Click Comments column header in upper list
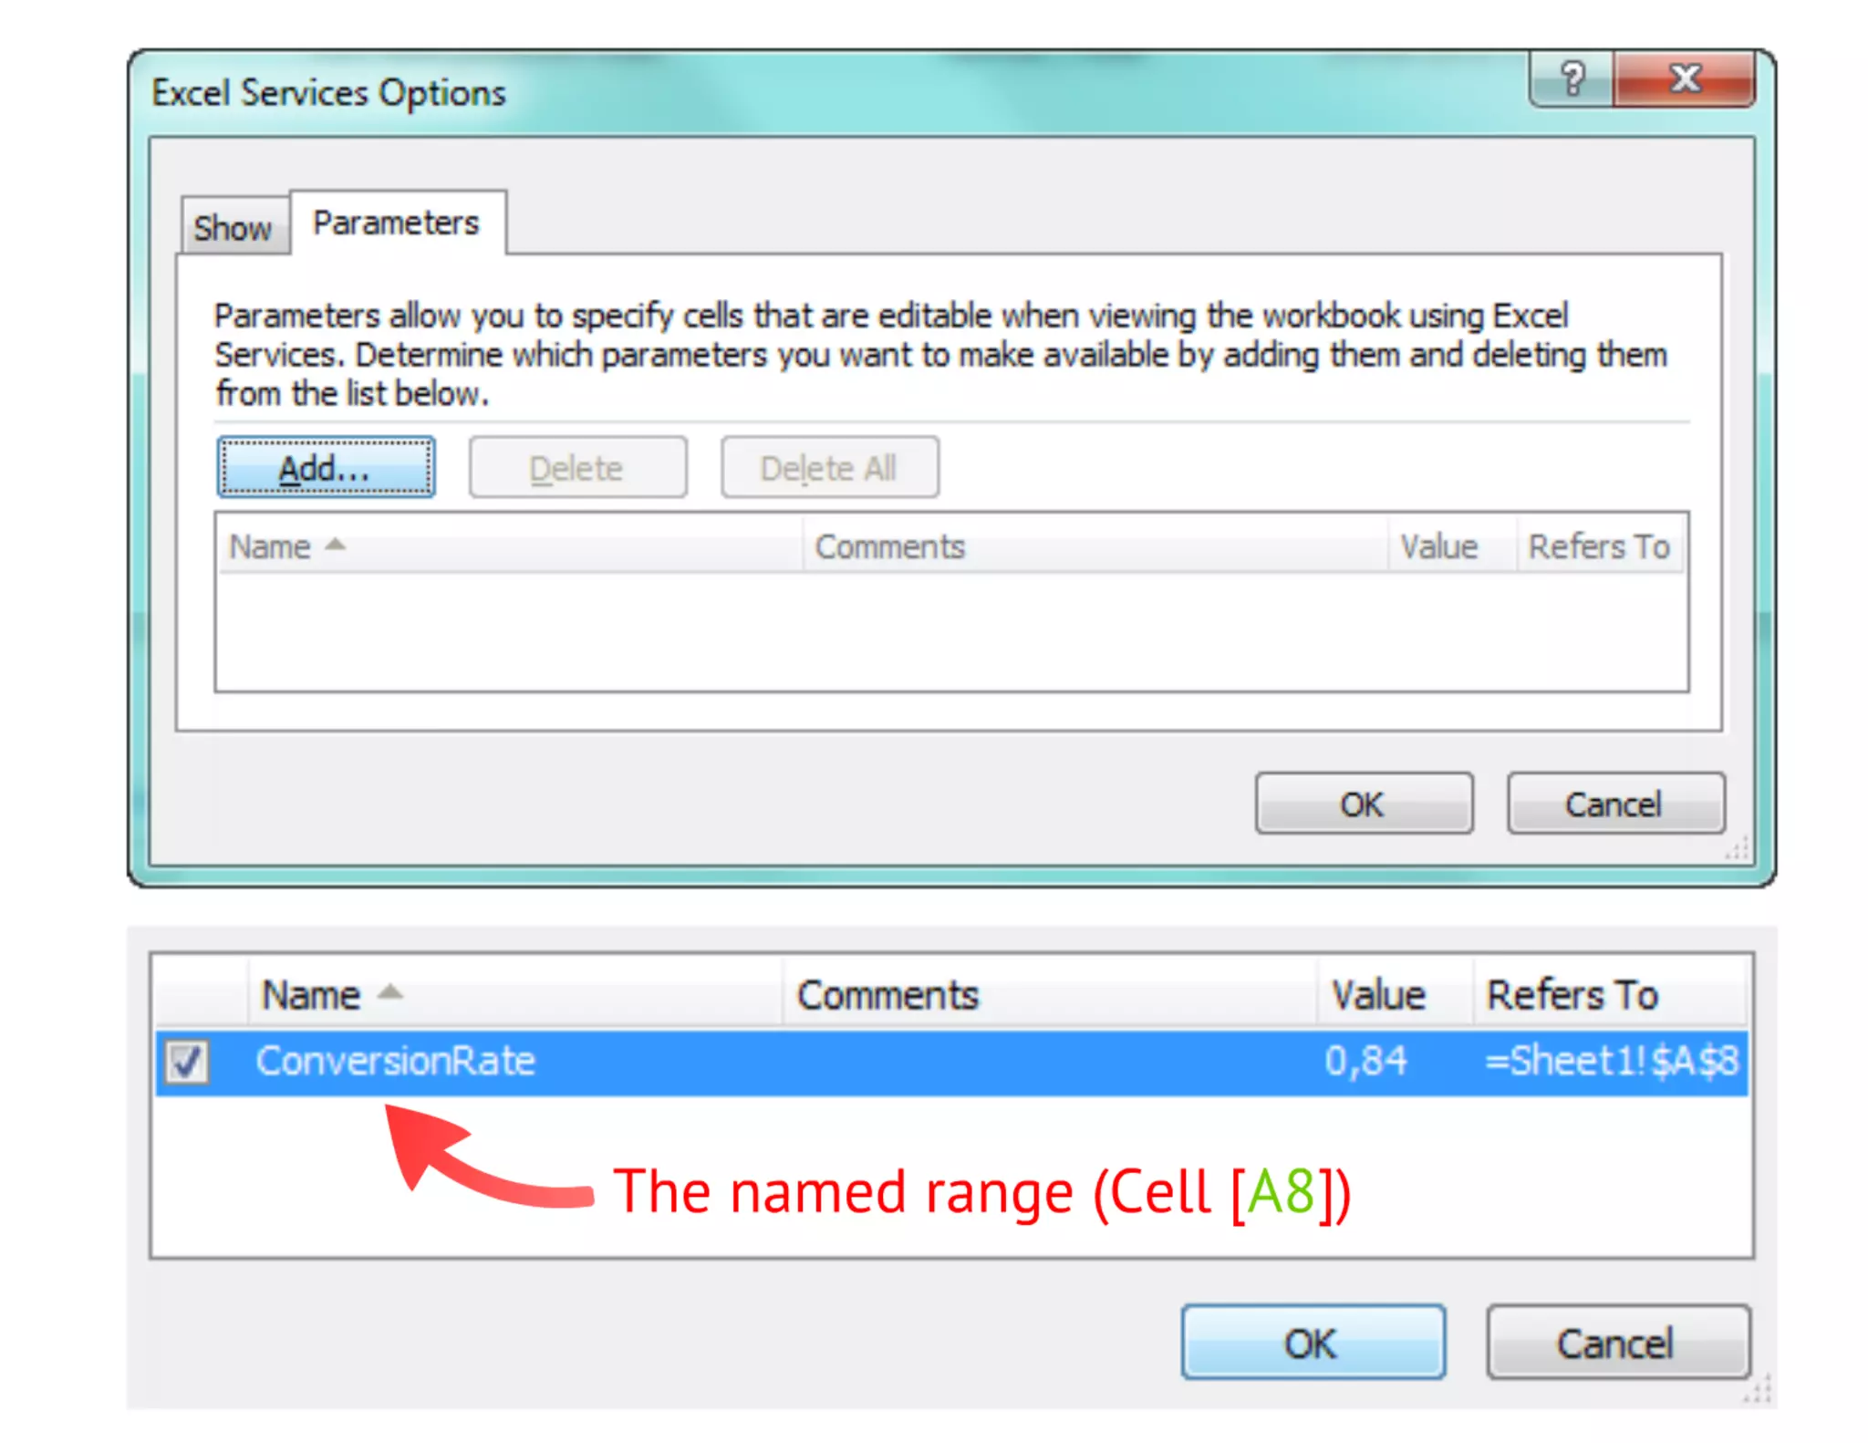Screen dimensions: 1868x1443 1095,546
